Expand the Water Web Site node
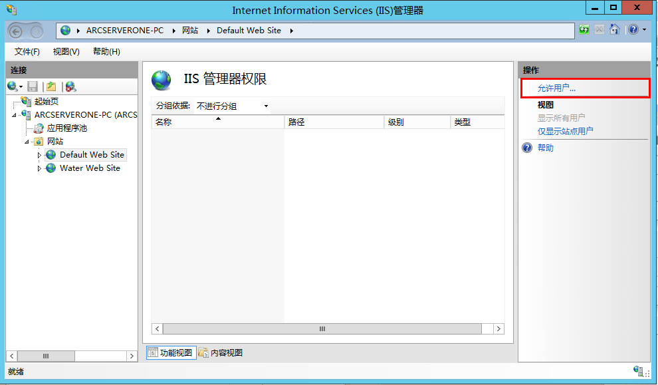This screenshot has width=658, height=385. (39, 168)
